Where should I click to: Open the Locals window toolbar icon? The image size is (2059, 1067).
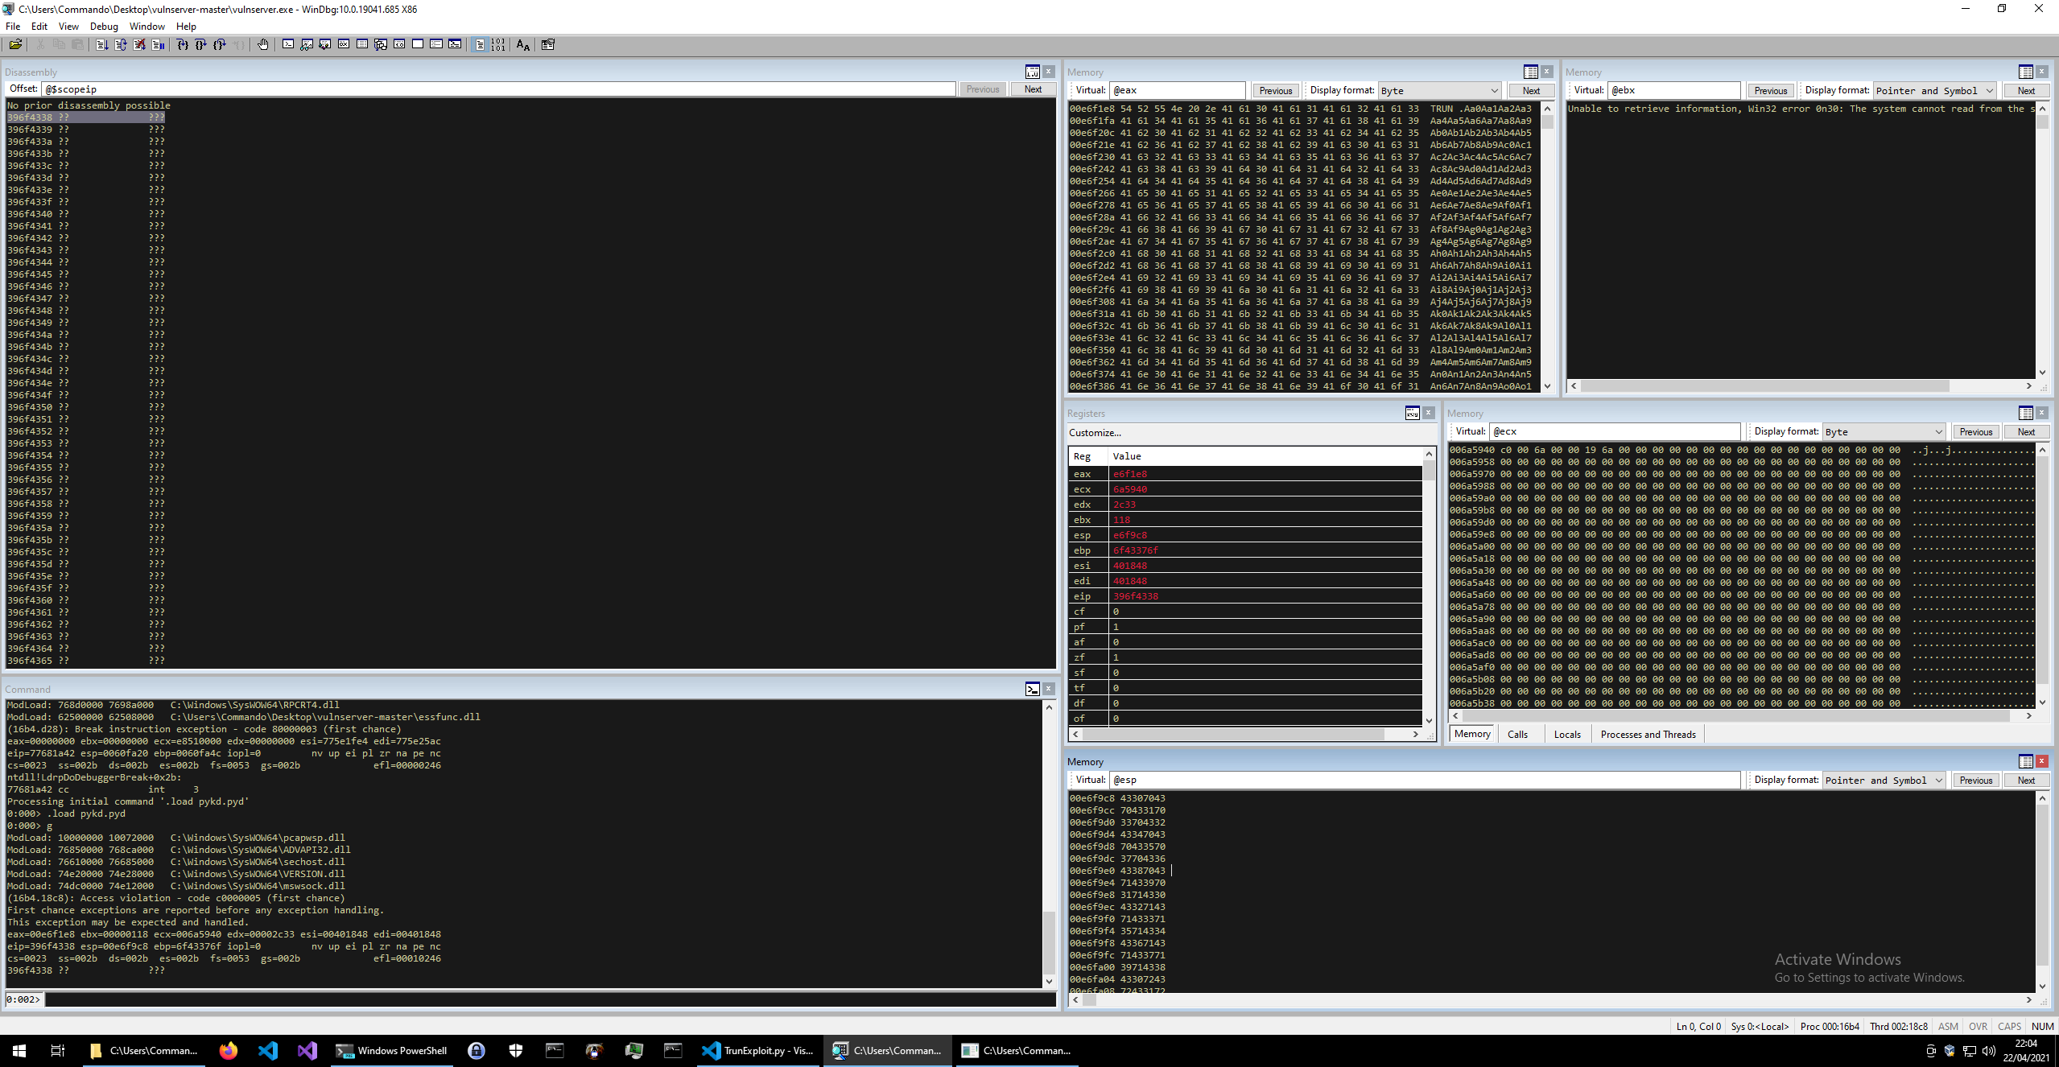coord(325,44)
